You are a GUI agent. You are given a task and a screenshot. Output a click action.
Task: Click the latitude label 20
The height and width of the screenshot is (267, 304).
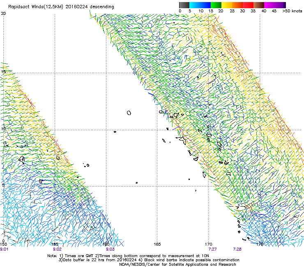[x=3, y=14]
